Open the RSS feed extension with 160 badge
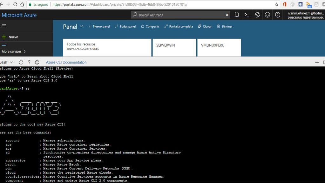This screenshot has height=183, width=325. (309, 5)
